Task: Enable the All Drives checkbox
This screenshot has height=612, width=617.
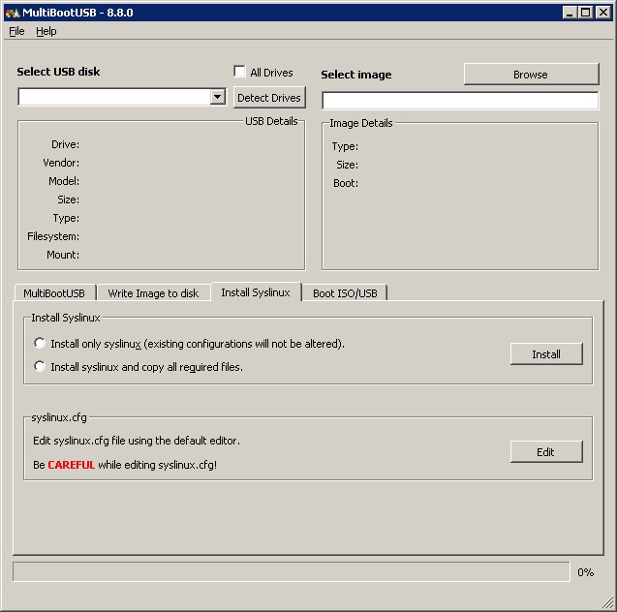Action: 239,72
